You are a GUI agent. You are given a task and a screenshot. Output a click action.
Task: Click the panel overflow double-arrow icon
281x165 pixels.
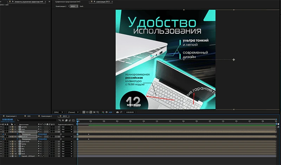50,2
